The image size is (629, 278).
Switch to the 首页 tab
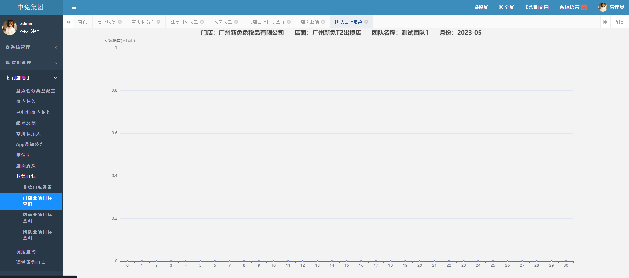82,22
